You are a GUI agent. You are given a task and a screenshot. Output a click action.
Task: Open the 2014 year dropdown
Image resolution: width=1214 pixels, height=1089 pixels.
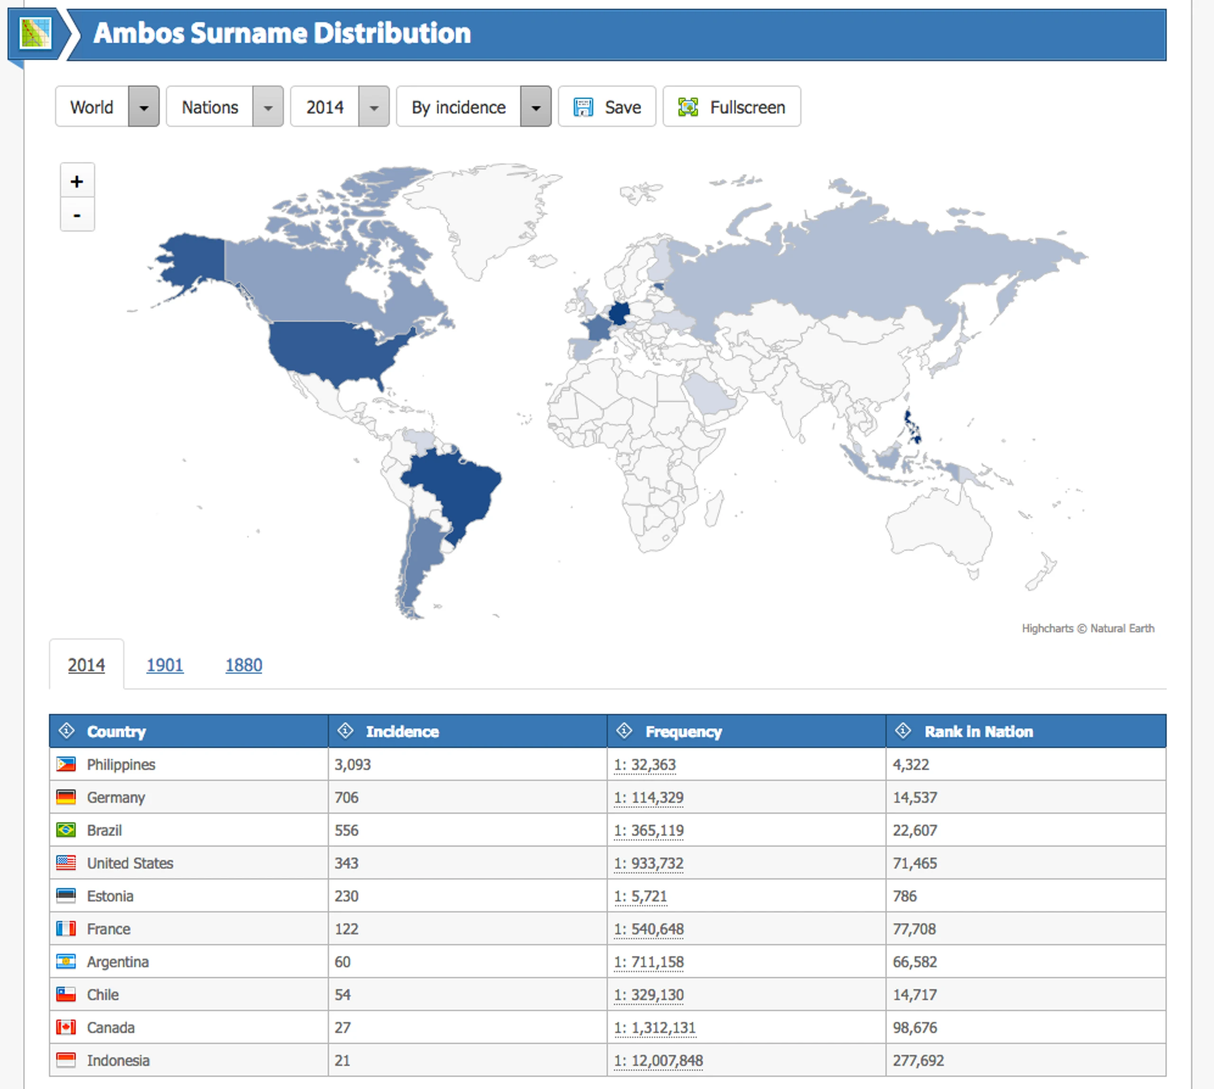coord(374,107)
